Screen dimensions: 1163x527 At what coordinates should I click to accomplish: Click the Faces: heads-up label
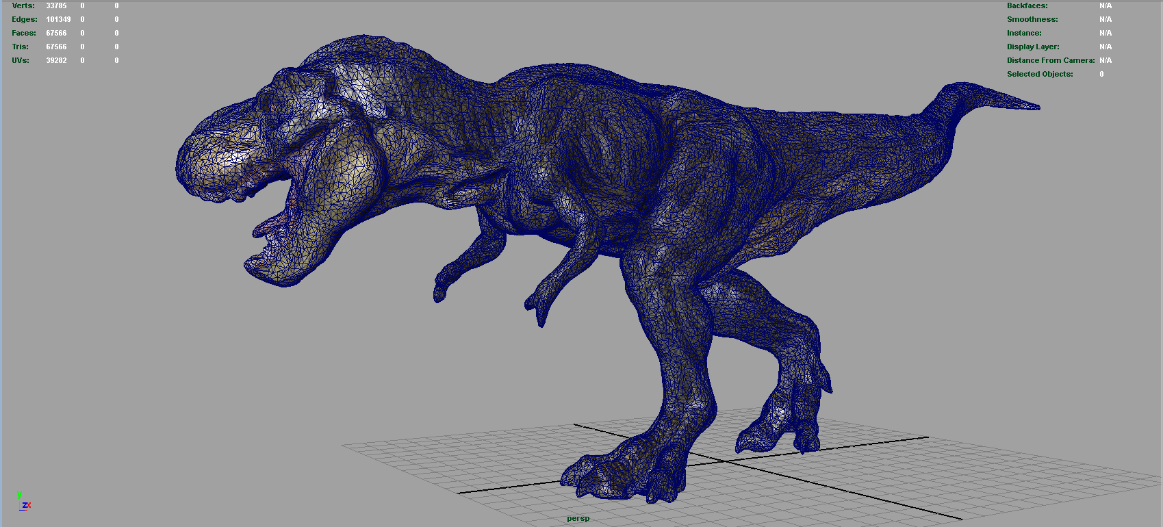(24, 33)
